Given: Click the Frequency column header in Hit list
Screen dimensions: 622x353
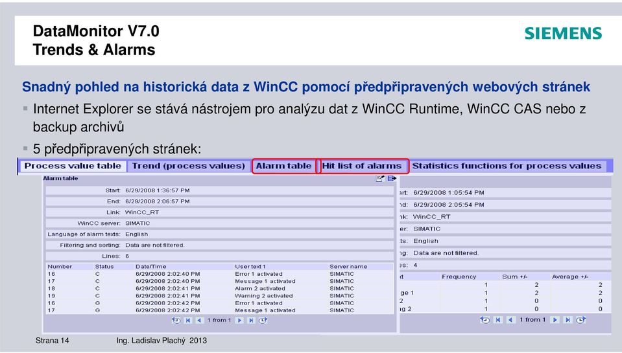Looking at the screenshot, I should coord(459,277).
